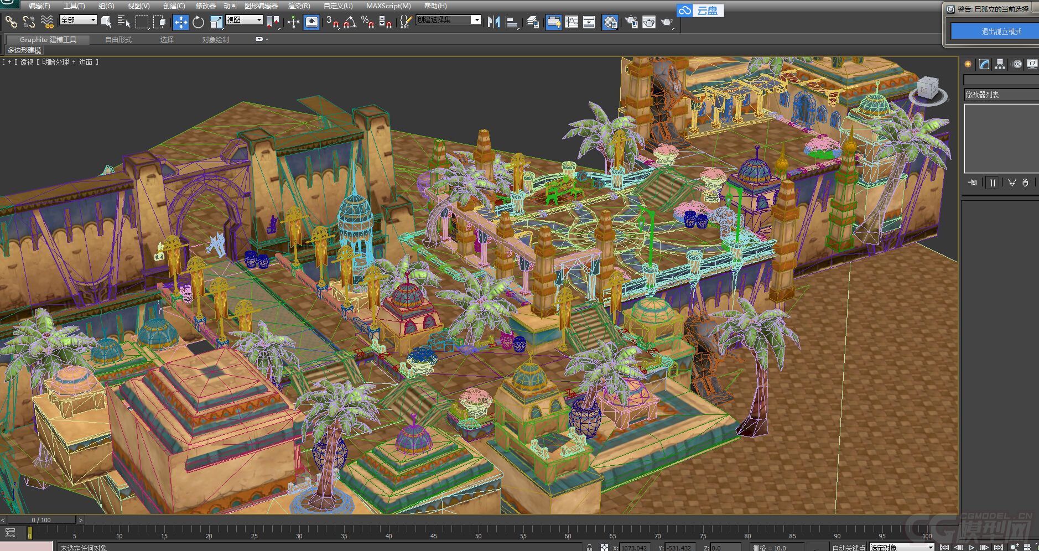Open the 修改器列表 modifier list dropdown

1001,95
